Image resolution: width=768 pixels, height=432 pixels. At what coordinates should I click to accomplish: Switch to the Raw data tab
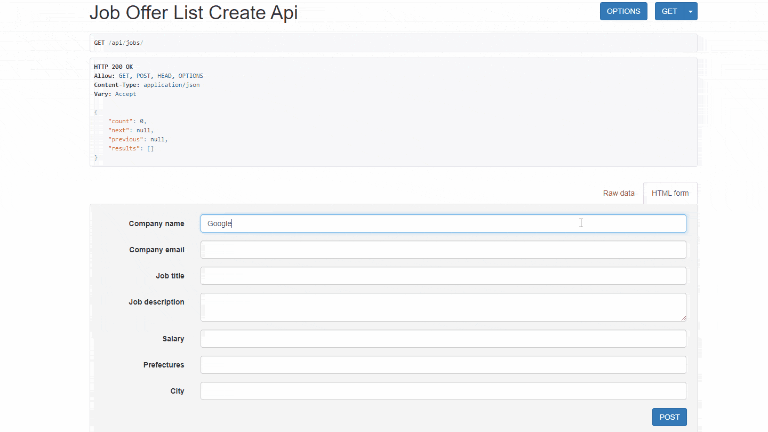tap(619, 193)
